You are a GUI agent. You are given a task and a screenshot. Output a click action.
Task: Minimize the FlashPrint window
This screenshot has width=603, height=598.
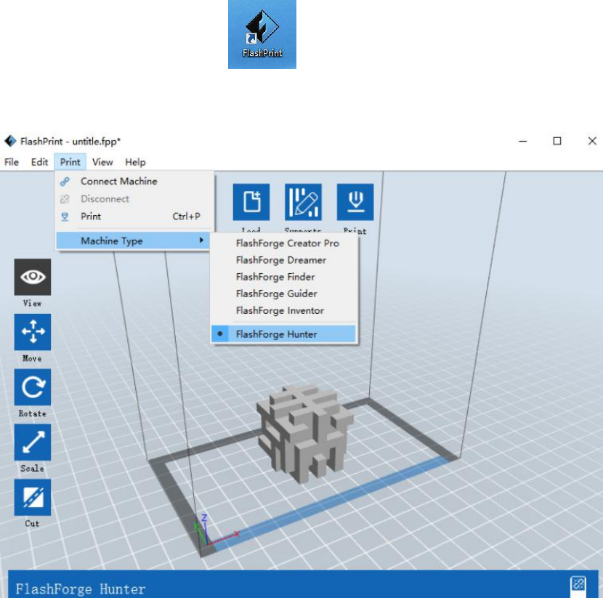[522, 141]
